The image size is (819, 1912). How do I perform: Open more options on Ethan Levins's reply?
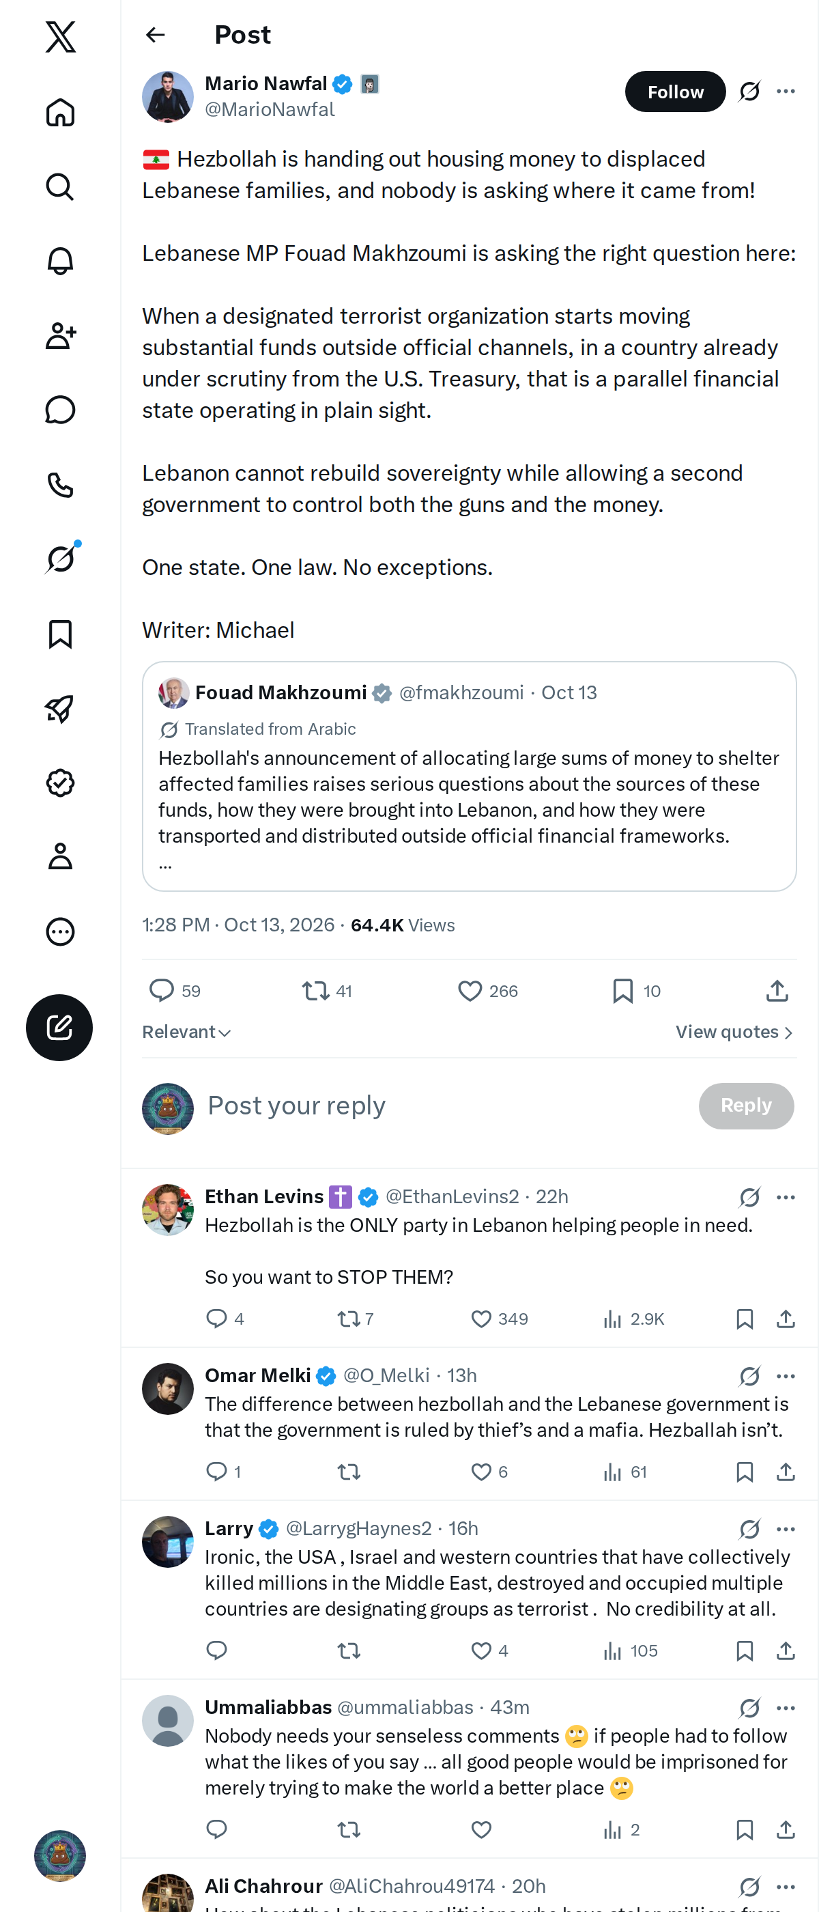click(786, 1197)
